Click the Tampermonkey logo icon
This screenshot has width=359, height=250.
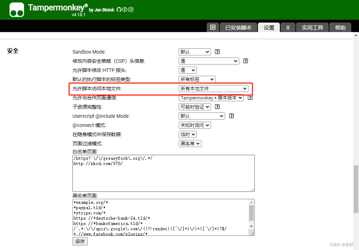tap(17, 10)
